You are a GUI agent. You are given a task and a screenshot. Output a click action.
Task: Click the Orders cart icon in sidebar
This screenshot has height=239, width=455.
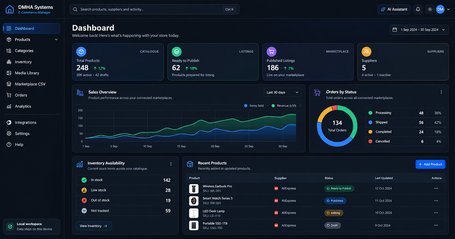[9, 95]
